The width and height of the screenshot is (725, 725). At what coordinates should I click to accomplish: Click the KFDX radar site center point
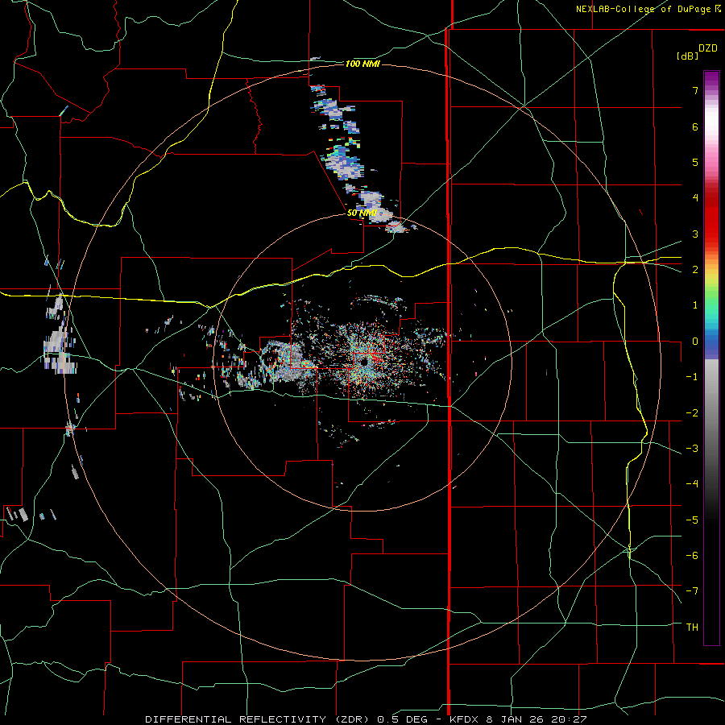tap(364, 362)
